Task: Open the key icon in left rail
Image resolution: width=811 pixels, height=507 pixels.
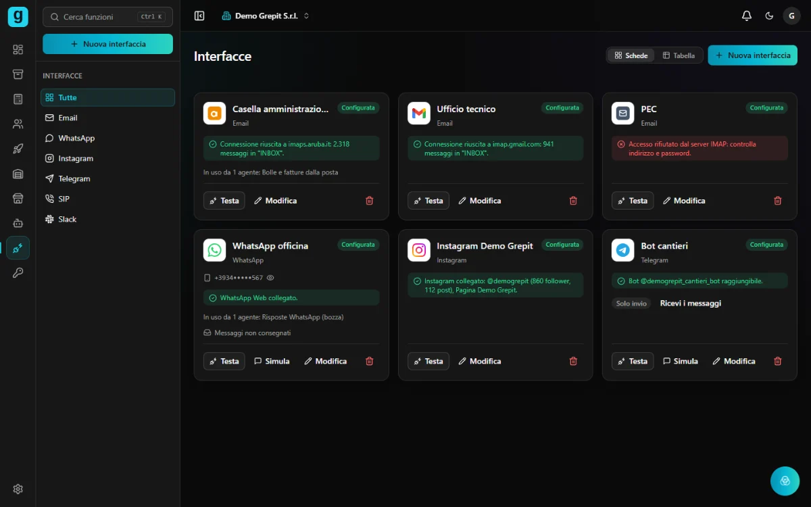Action: (x=18, y=273)
